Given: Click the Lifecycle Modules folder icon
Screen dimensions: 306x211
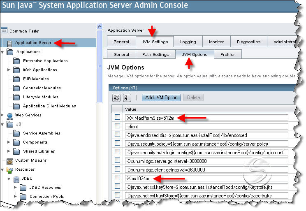Looking at the screenshot, I should point(16,97).
